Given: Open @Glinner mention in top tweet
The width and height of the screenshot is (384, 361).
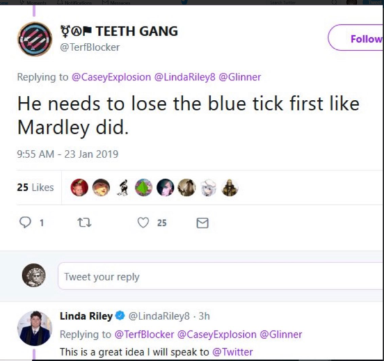Looking at the screenshot, I should pos(240,77).
